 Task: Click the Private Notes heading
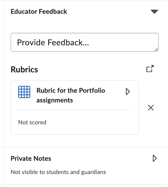tap(31, 158)
